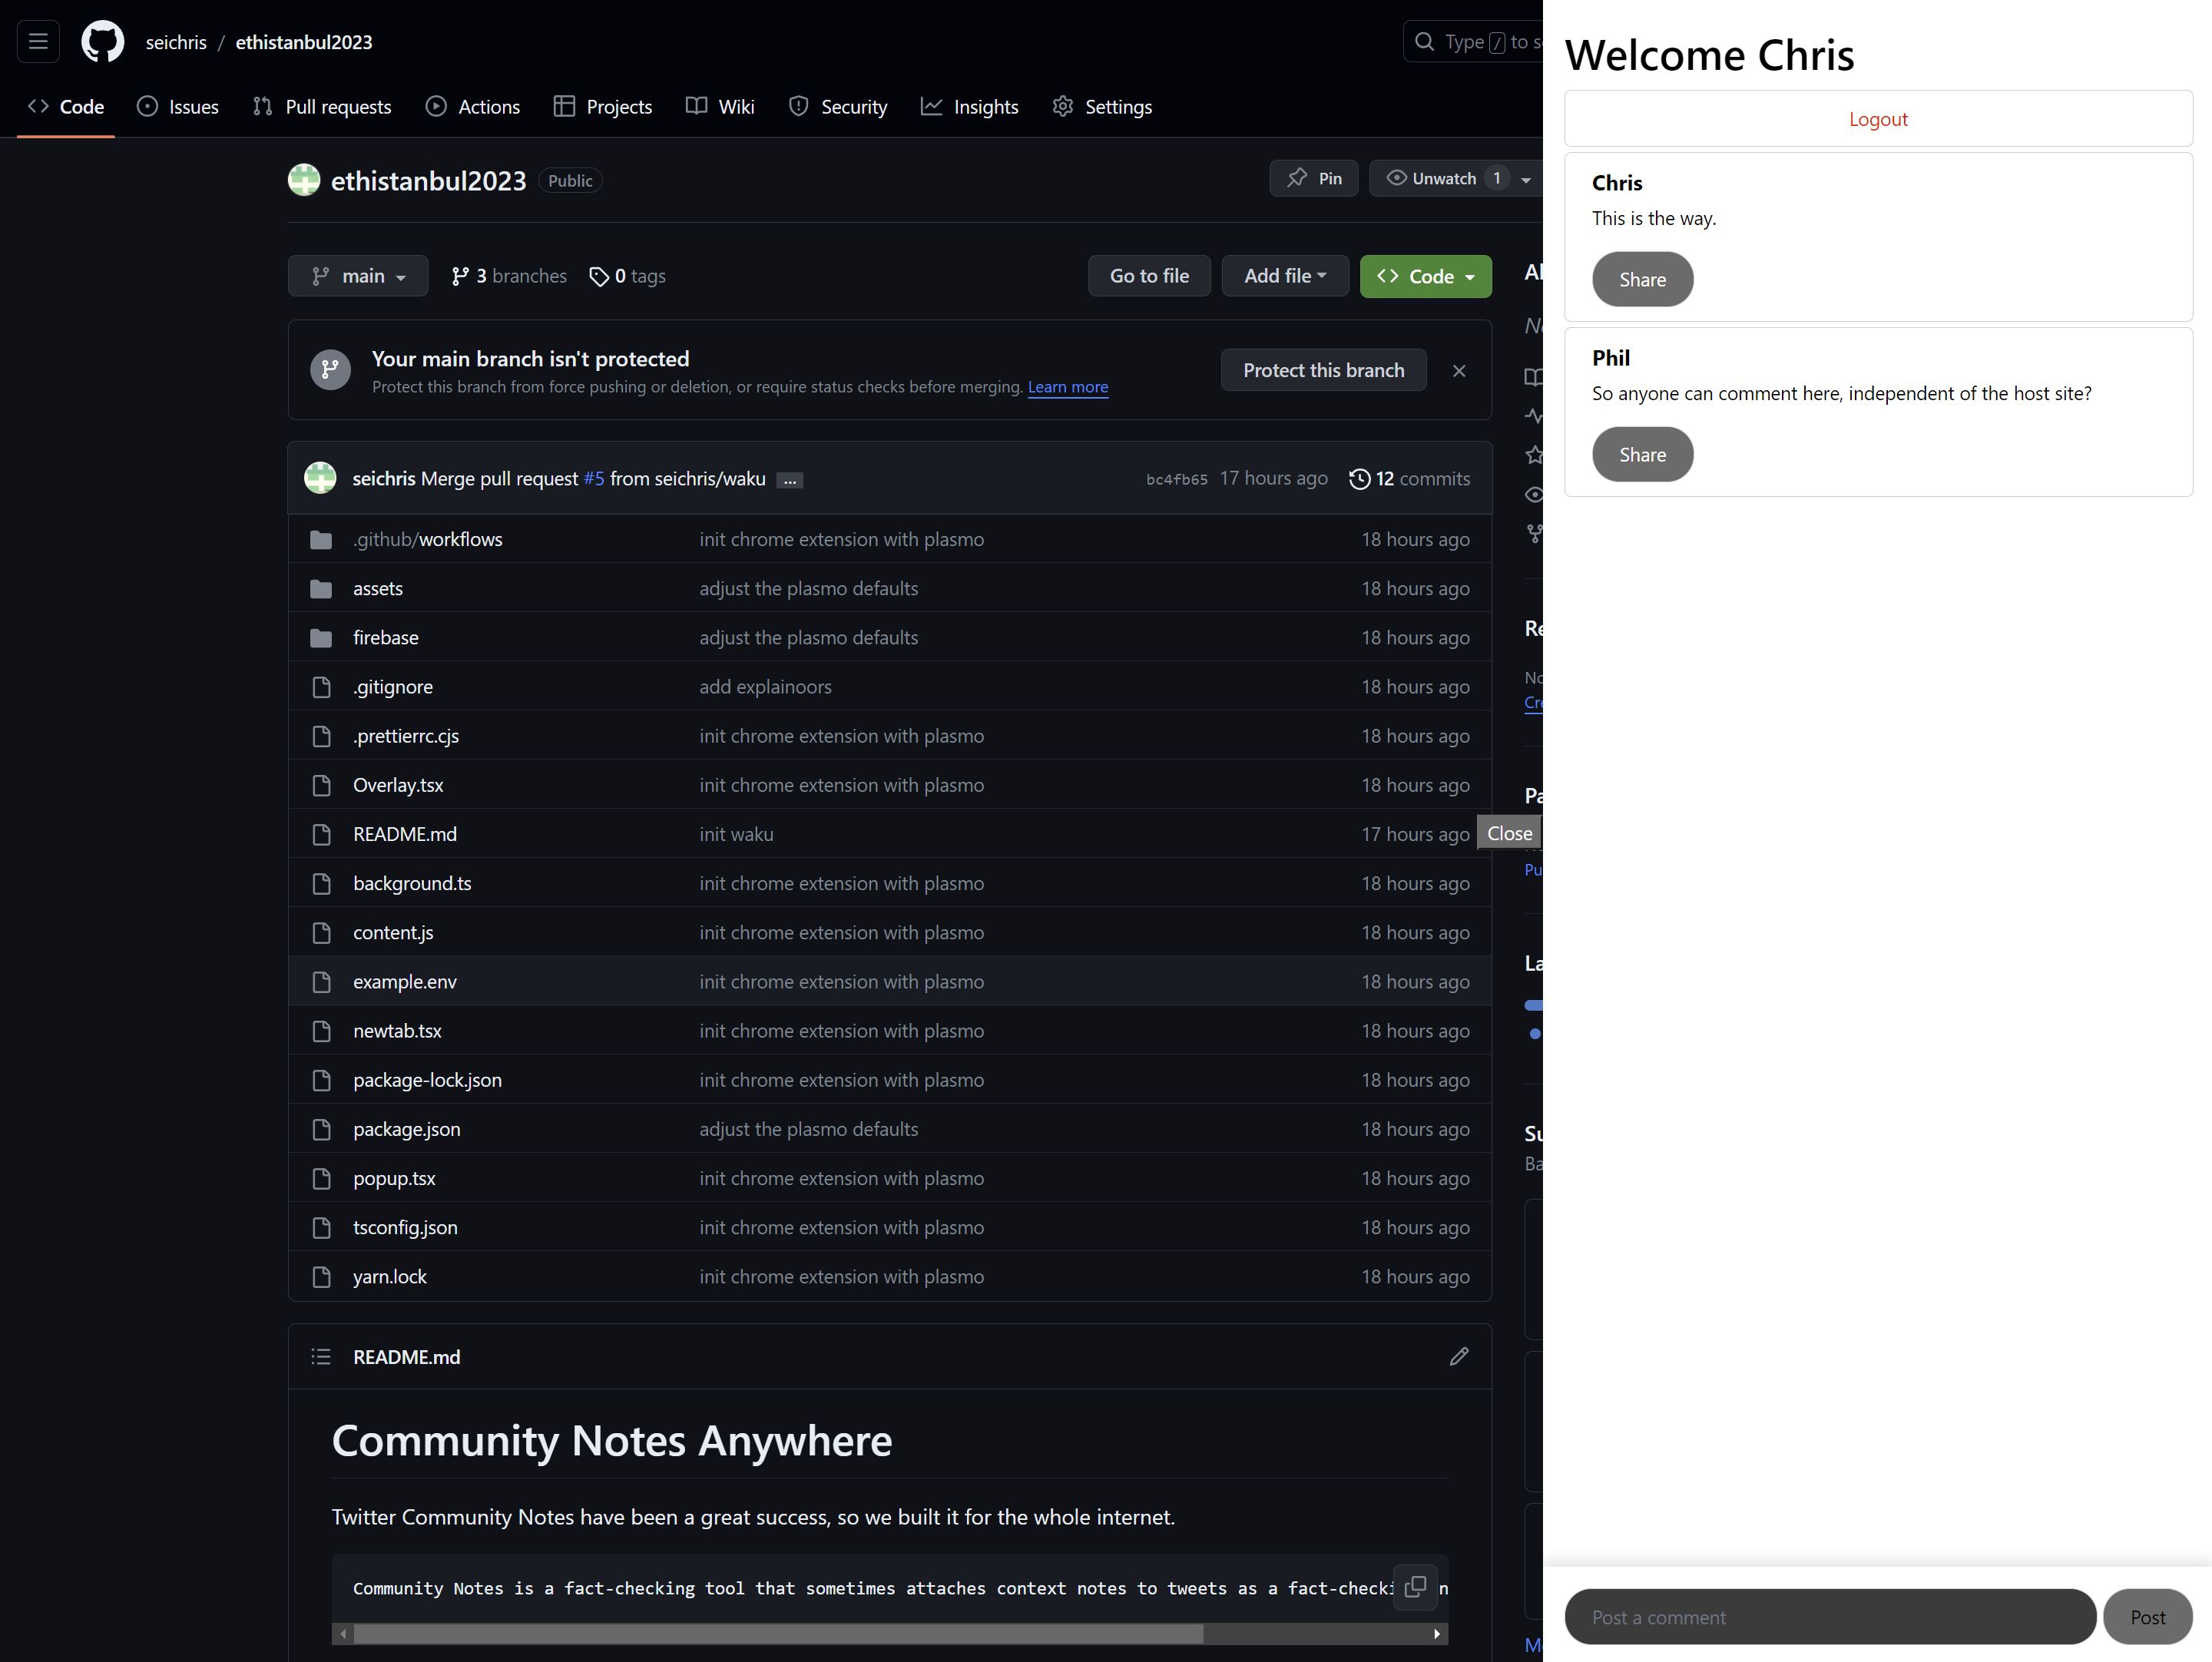The height and width of the screenshot is (1662, 2212).
Task: Click the assets folder icon
Action: click(x=321, y=589)
